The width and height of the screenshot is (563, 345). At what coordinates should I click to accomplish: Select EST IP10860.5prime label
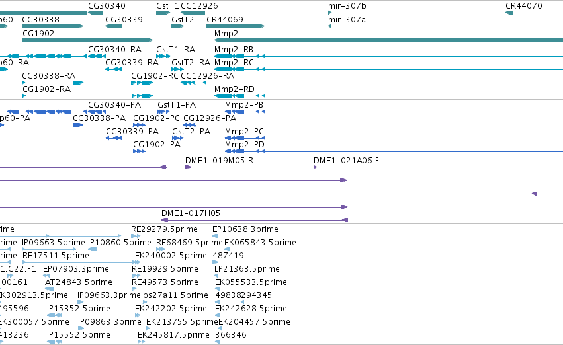[120, 243]
